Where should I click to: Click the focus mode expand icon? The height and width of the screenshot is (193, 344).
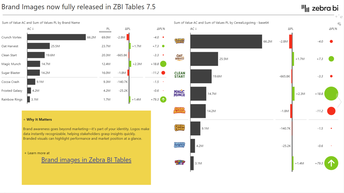tap(341, 17)
